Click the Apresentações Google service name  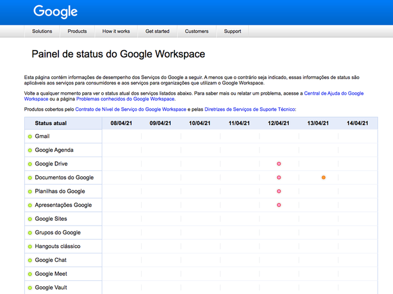pyautogui.click(x=63, y=205)
